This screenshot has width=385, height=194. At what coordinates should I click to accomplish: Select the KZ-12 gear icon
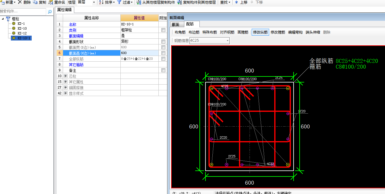(x=14, y=33)
